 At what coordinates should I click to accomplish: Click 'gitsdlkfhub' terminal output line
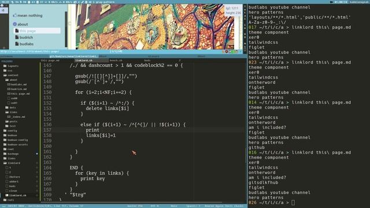pyautogui.click(x=264, y=183)
